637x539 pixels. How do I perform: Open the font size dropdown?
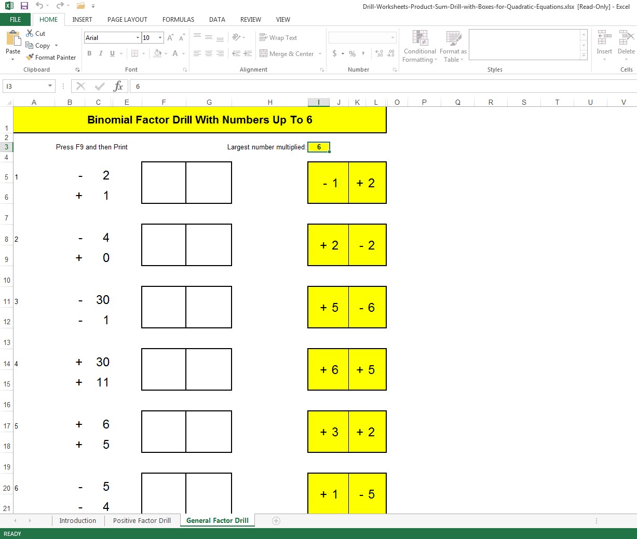coord(160,38)
